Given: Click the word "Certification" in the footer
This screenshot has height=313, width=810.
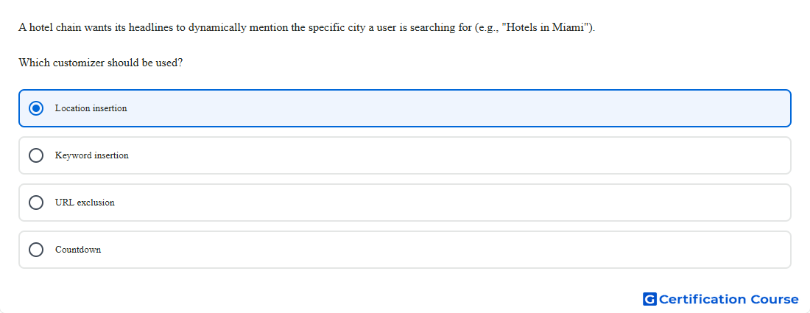Looking at the screenshot, I should [x=702, y=300].
